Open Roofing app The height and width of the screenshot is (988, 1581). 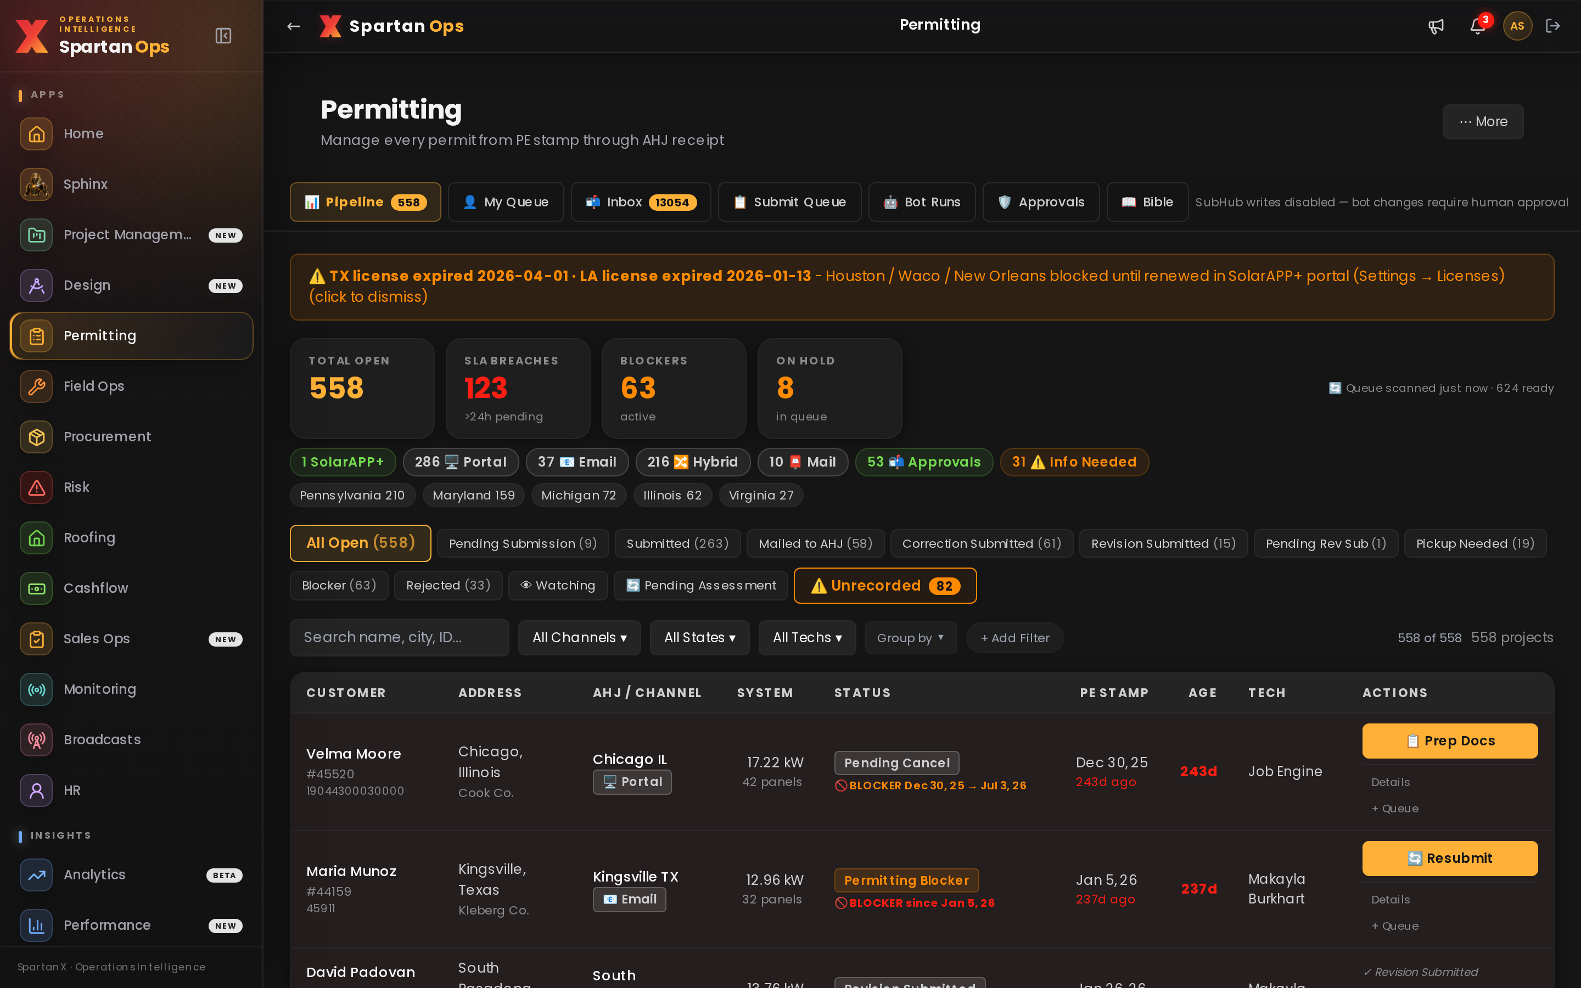pyautogui.click(x=131, y=538)
